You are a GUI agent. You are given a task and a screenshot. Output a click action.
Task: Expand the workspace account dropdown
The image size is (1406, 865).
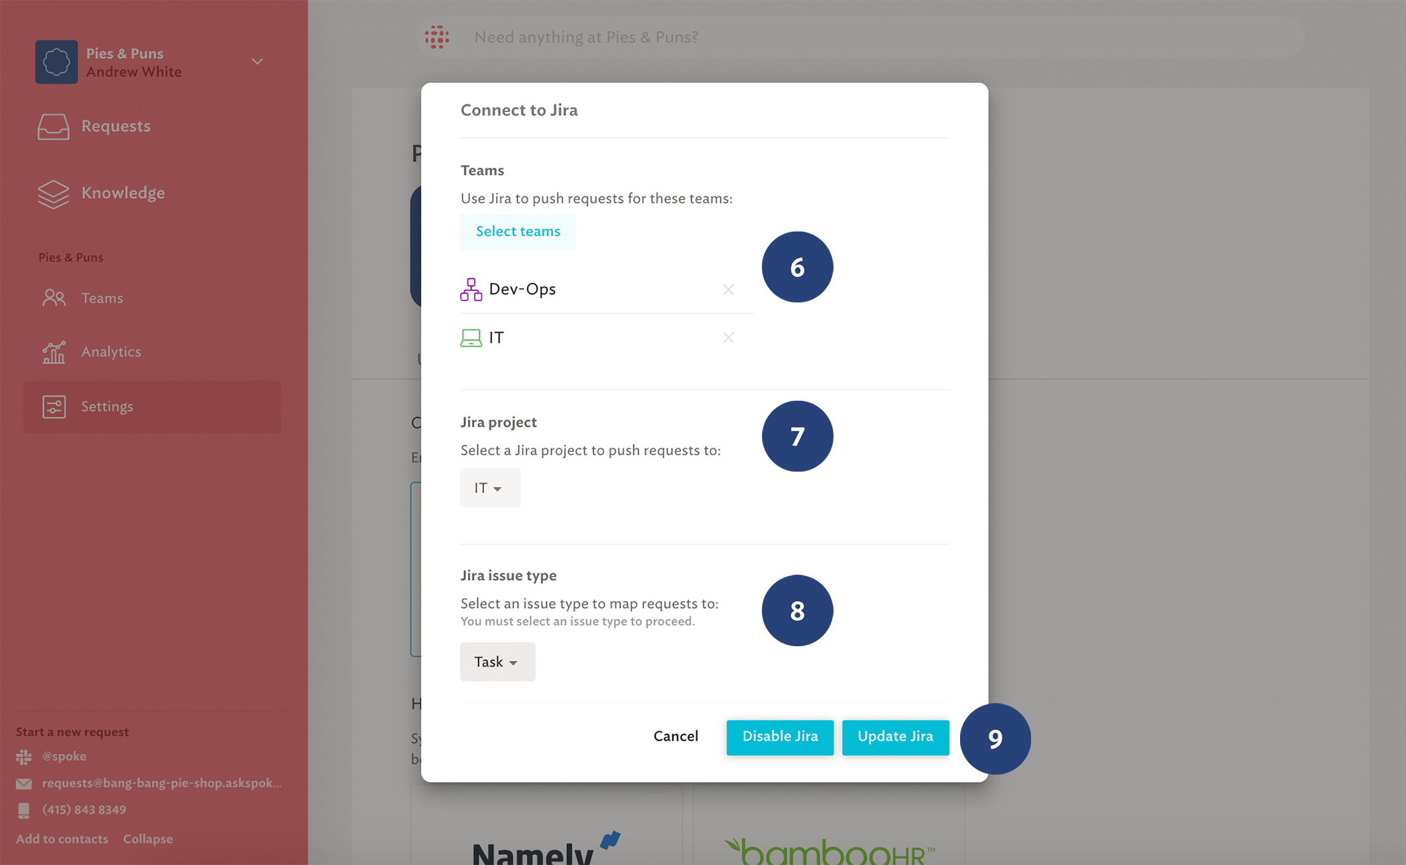tap(257, 62)
